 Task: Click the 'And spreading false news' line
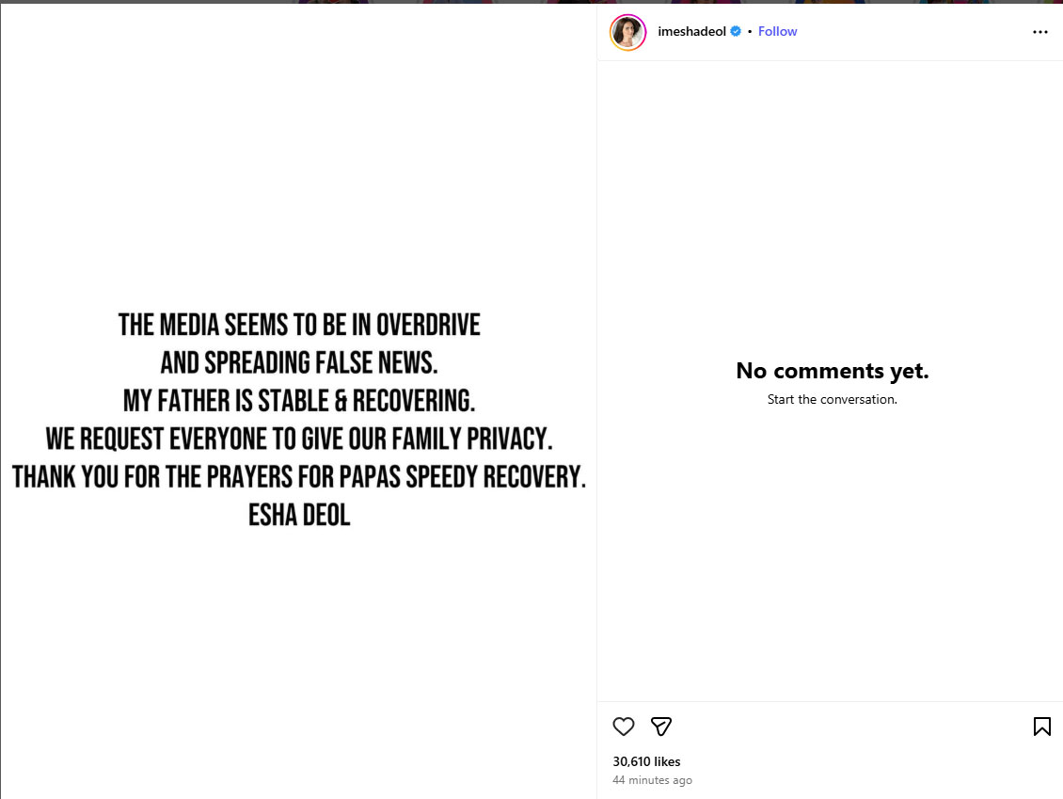[299, 362]
